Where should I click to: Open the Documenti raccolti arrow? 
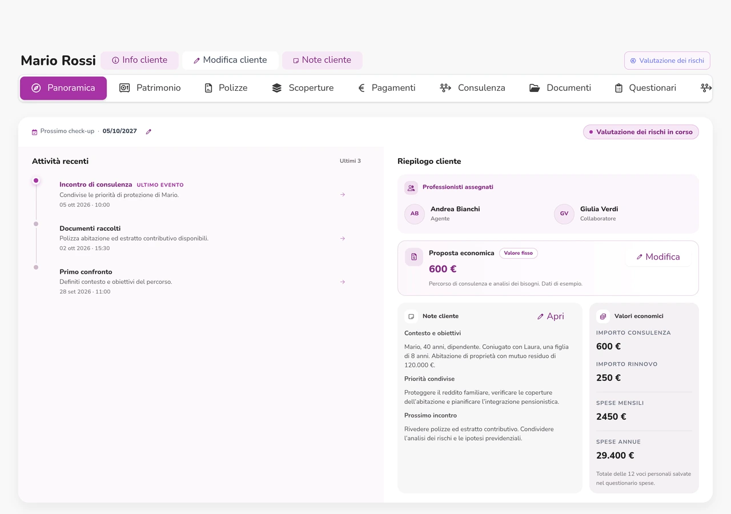click(343, 238)
